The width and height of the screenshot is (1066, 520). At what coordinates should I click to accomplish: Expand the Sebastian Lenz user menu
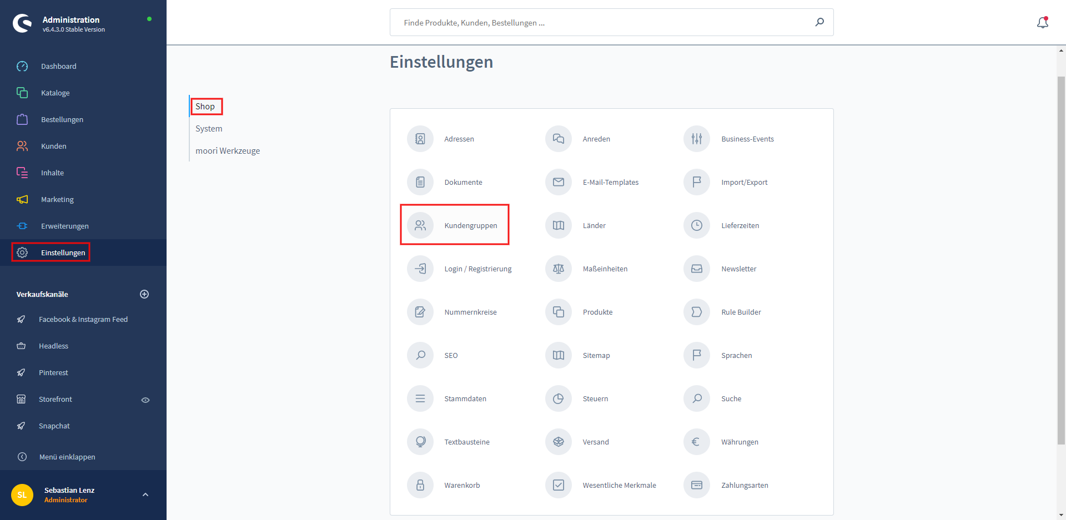(x=145, y=494)
